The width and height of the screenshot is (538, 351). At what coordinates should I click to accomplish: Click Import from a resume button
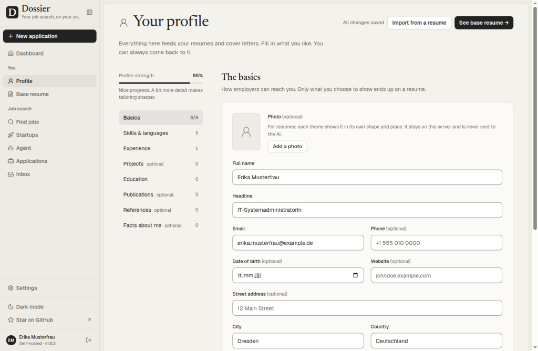point(419,23)
